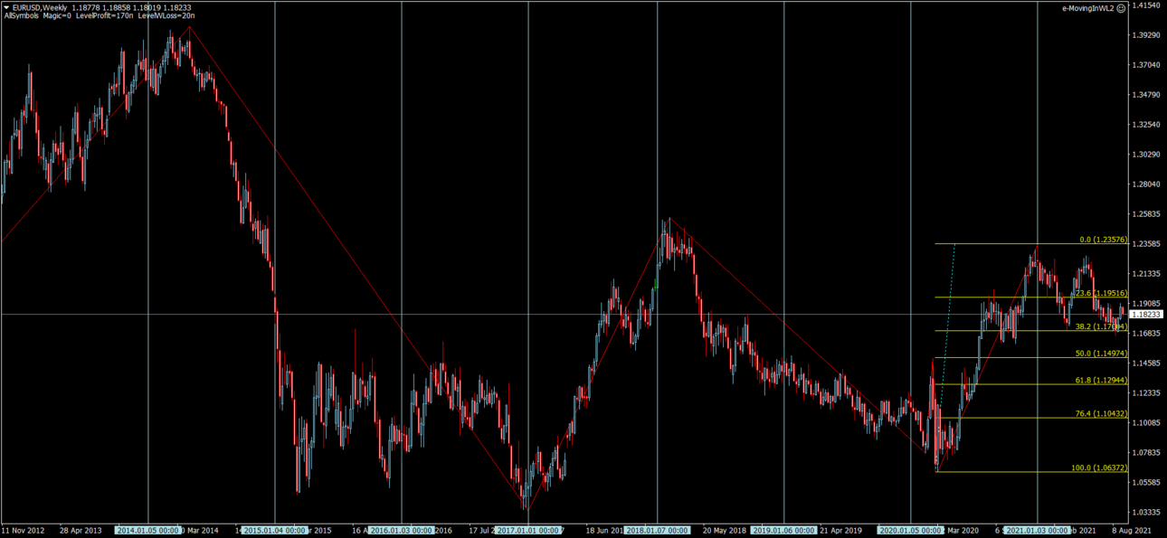This screenshot has height=538, width=1167.
Task: Click the 20 May 2018 date on time axis
Action: coord(724,530)
